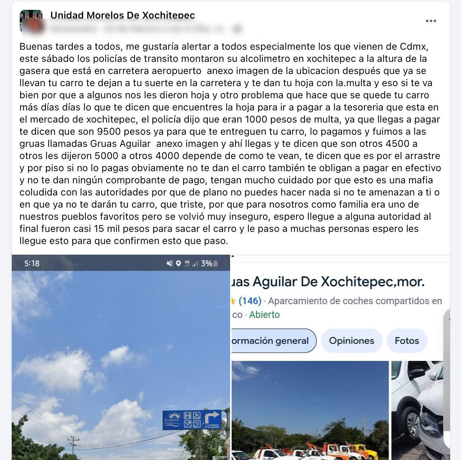Open the tow trucks photo thumbnail
This screenshot has height=460, width=461.
310,410
